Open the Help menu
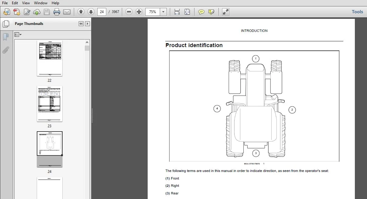The height and width of the screenshot is (199, 367). coord(55,3)
